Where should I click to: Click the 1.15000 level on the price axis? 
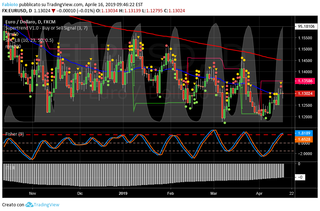point(305,49)
